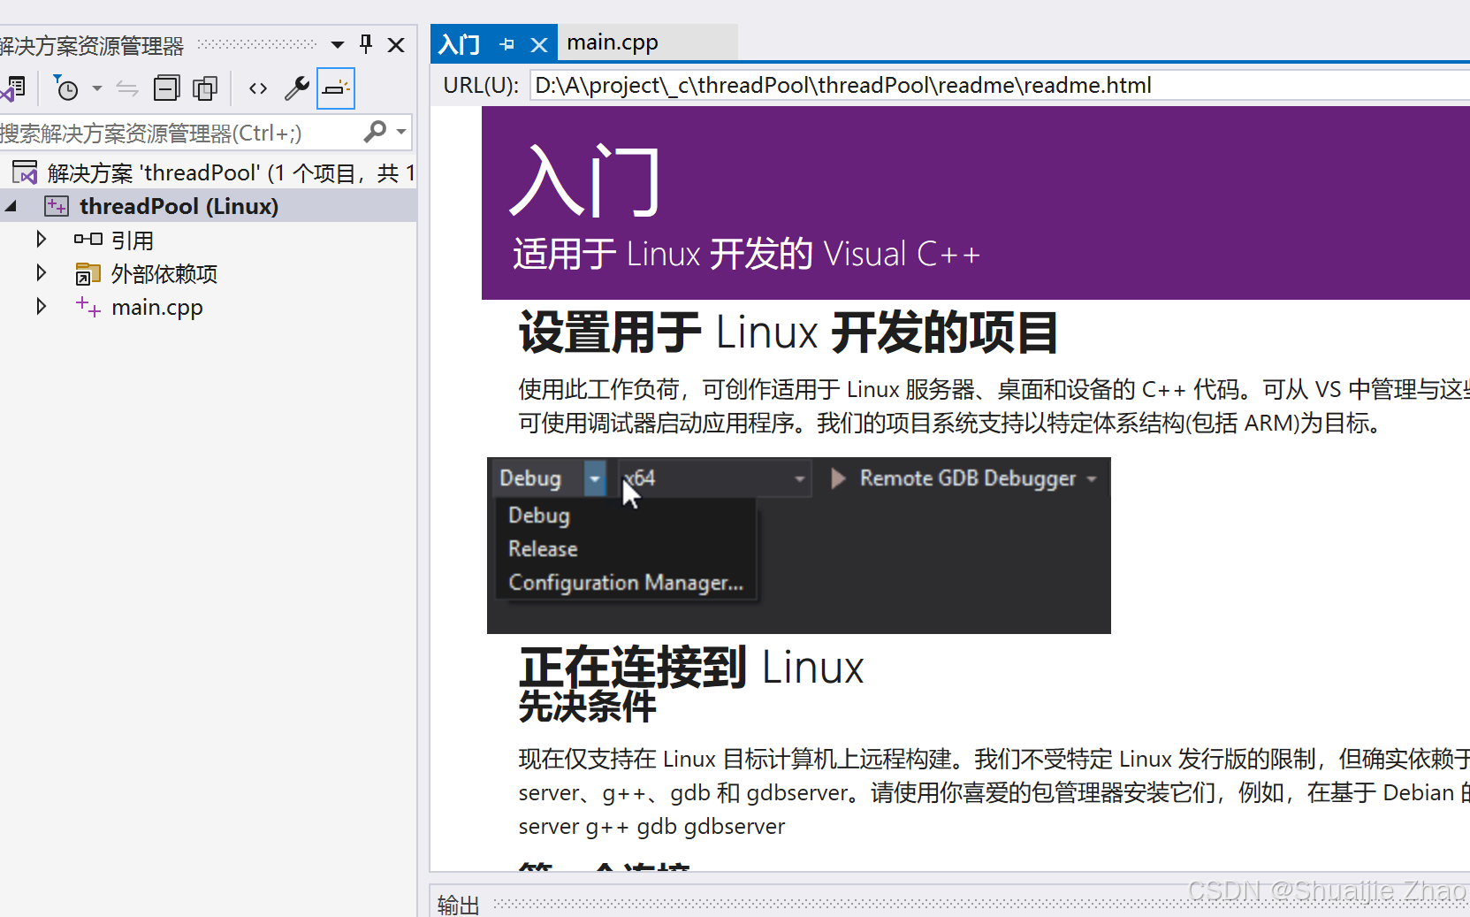This screenshot has width=1470, height=917.
Task: Select main.cpp in Solution Explorer
Action: pyautogui.click(x=157, y=307)
